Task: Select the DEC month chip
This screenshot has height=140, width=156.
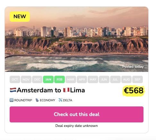Action: pos(37,79)
